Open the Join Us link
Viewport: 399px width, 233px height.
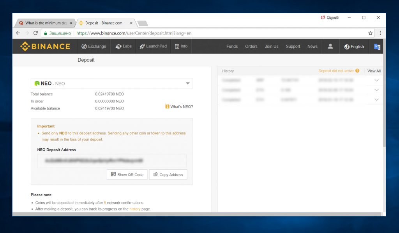coord(272,46)
